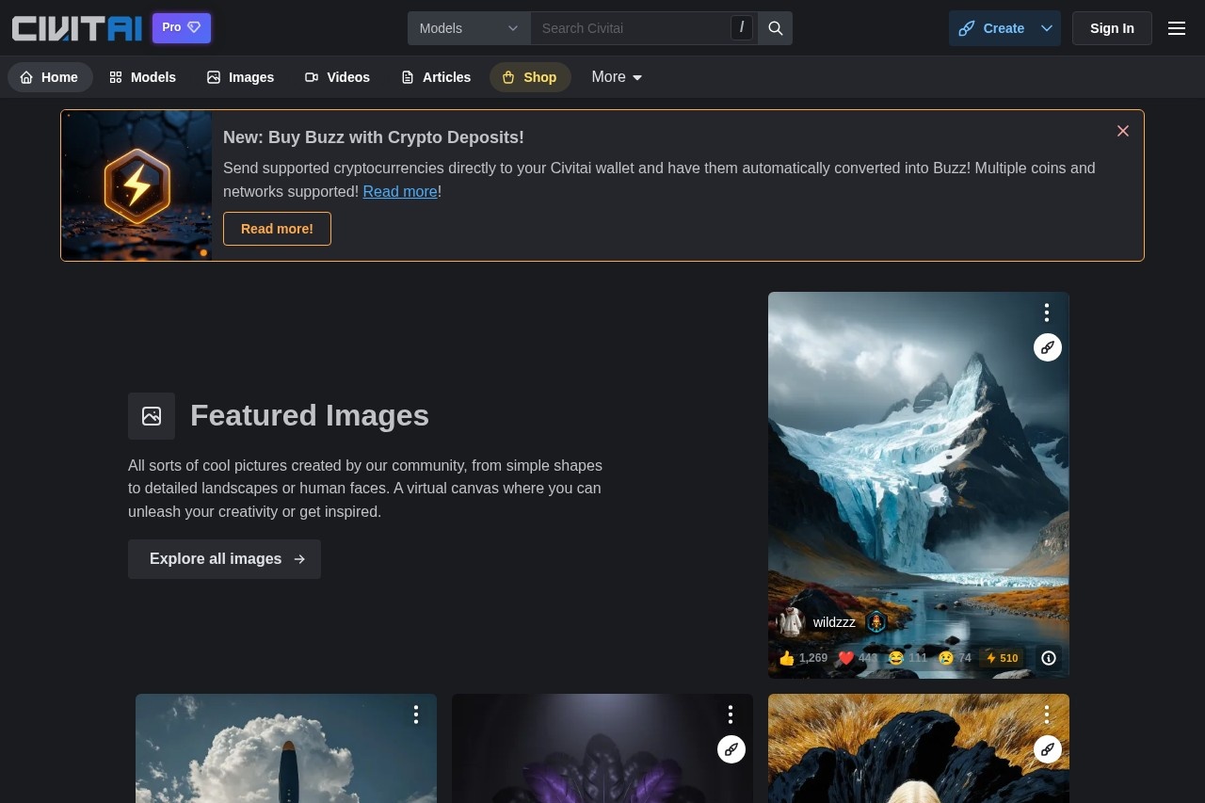Screen dimensions: 1205x803
Task: Open the Read more crypto deposits link
Action: (x=399, y=191)
